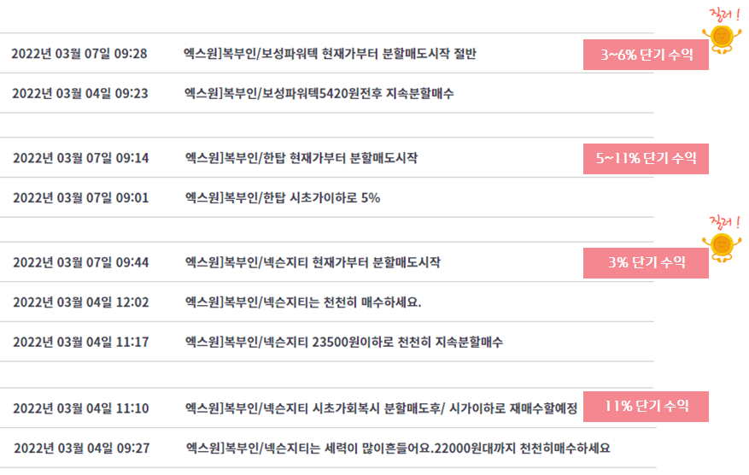Select the 2022년 03월 07일 09:14 timestamp
The width and height of the screenshot is (749, 475).
click(x=81, y=158)
